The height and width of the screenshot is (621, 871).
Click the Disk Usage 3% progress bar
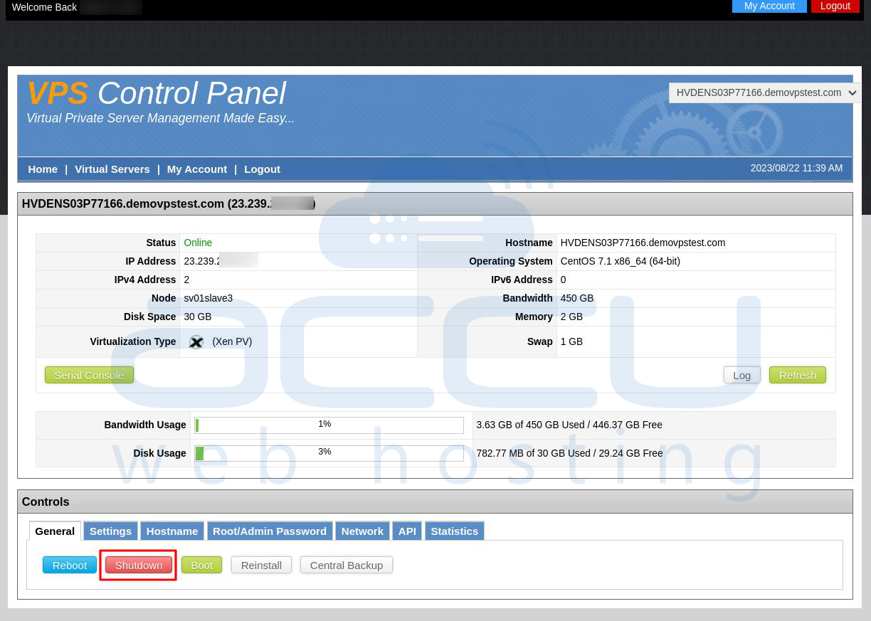(329, 453)
